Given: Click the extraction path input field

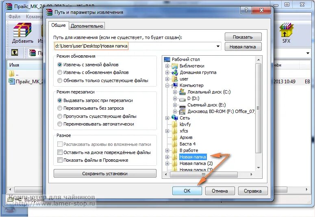Looking at the screenshot, I should click(138, 46).
